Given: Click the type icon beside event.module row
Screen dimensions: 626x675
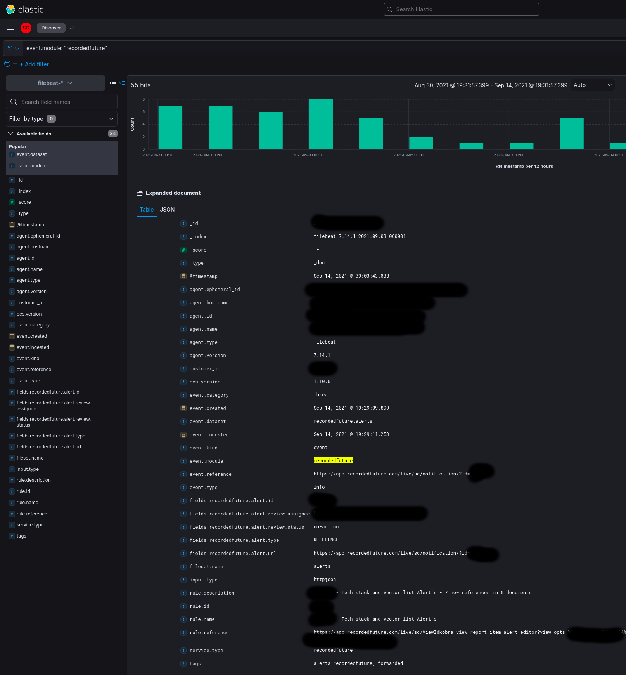Looking at the screenshot, I should point(183,461).
